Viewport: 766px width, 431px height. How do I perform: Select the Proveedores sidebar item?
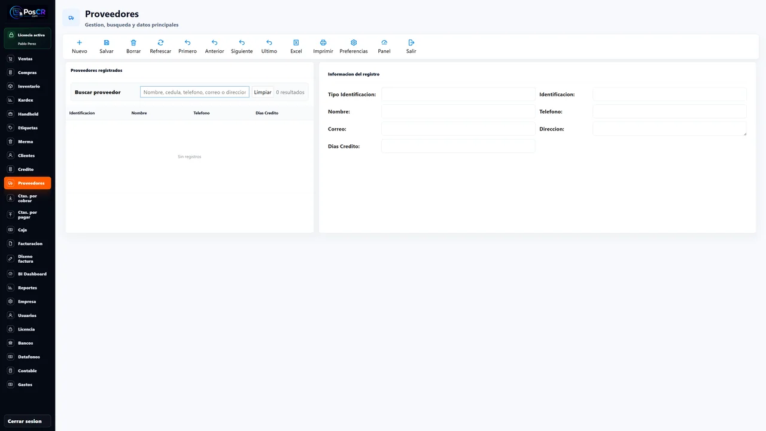click(28, 183)
